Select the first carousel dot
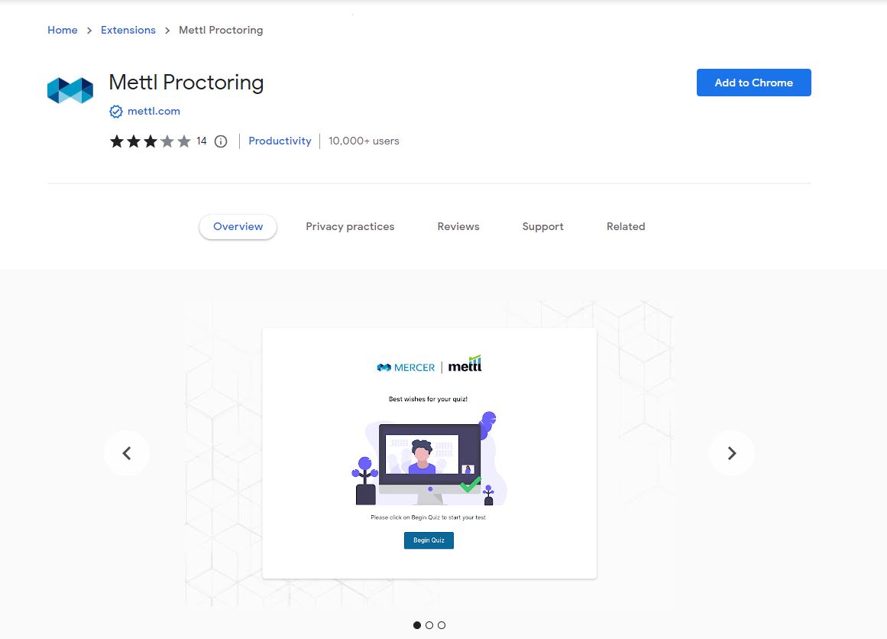 coord(417,625)
